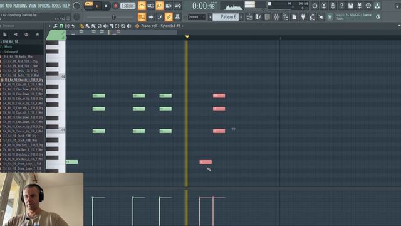Viewport: 401px width, 226px height.
Task: Open the PATTERNS menu
Action: [20, 6]
